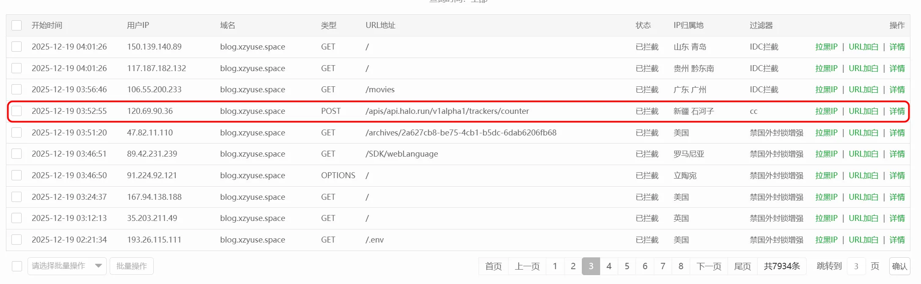Confirm page jump with 确认 button

point(899,266)
